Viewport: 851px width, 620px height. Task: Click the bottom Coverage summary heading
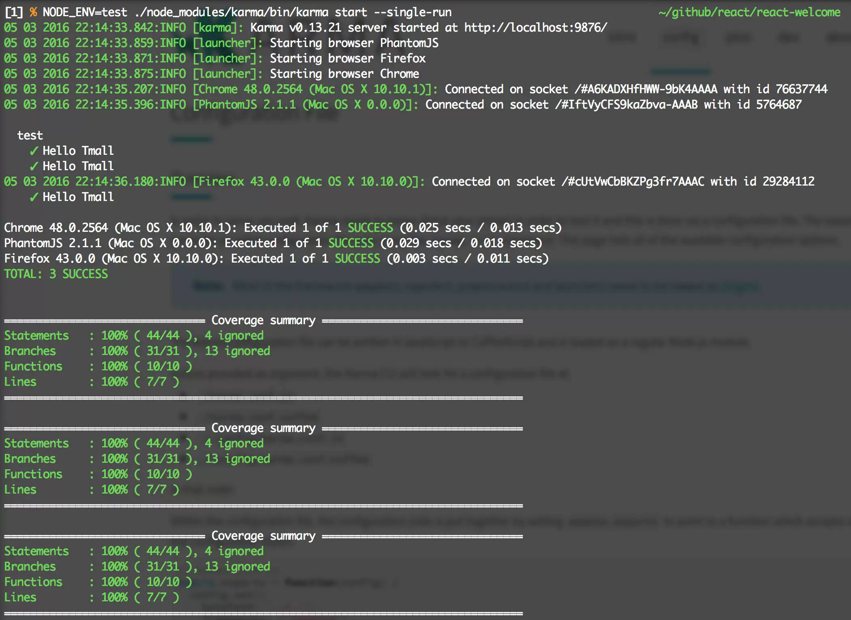[263, 536]
